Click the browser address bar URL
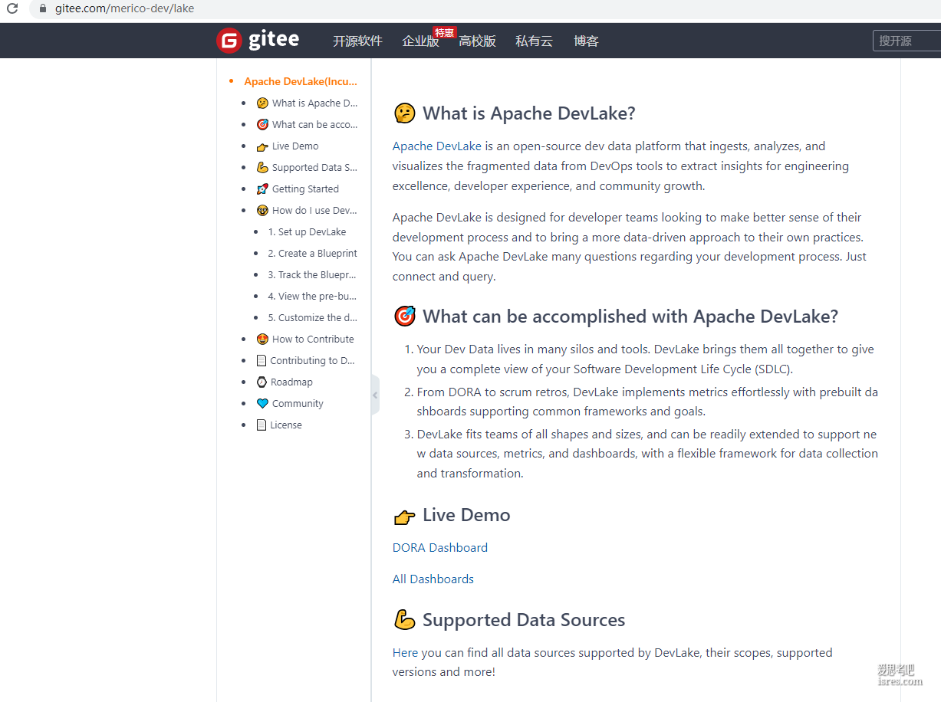 [x=124, y=9]
